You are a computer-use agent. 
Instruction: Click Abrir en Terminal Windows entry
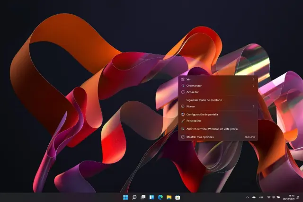pos(212,128)
